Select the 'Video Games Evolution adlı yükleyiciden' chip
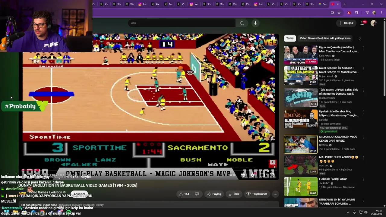Screen dimensions: 386x217 tap(325, 38)
